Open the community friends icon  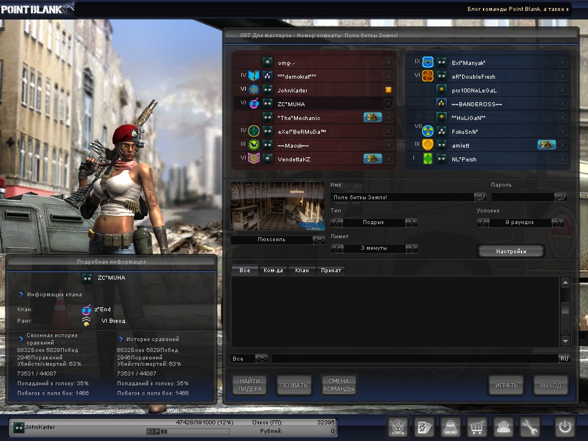[x=504, y=427]
